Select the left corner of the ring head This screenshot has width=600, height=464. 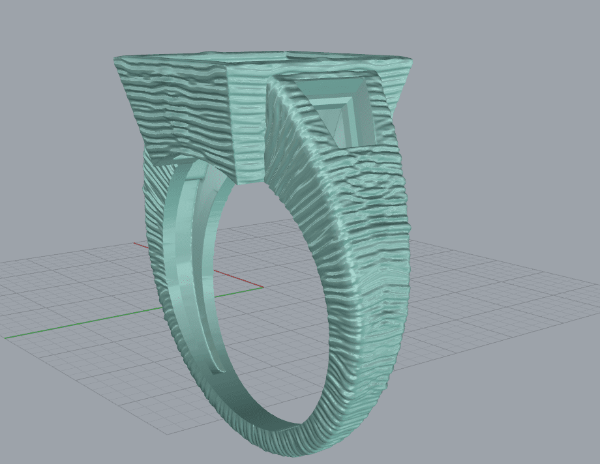click(x=117, y=62)
